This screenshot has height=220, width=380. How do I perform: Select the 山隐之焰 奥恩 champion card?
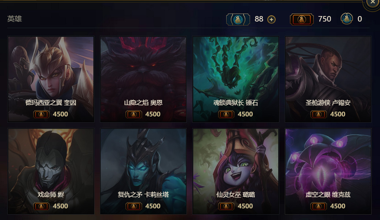[x=143, y=79]
